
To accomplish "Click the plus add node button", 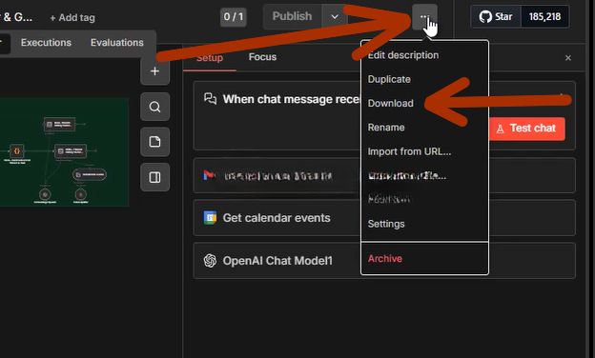I will (x=154, y=71).
